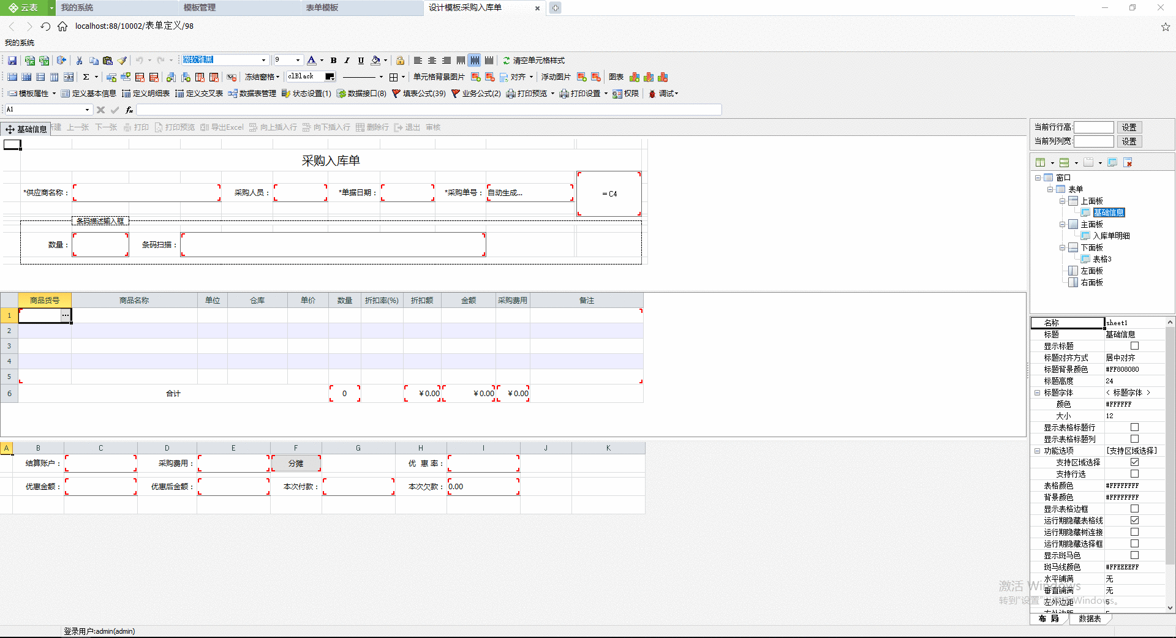Toggle Italic formatting
Screen dimensions: 1176x638
coord(347,61)
